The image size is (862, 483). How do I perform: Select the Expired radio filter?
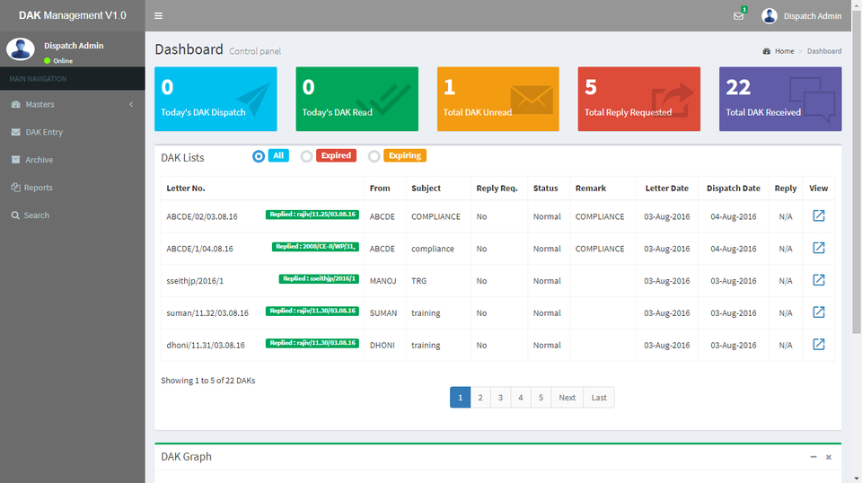pyautogui.click(x=306, y=156)
